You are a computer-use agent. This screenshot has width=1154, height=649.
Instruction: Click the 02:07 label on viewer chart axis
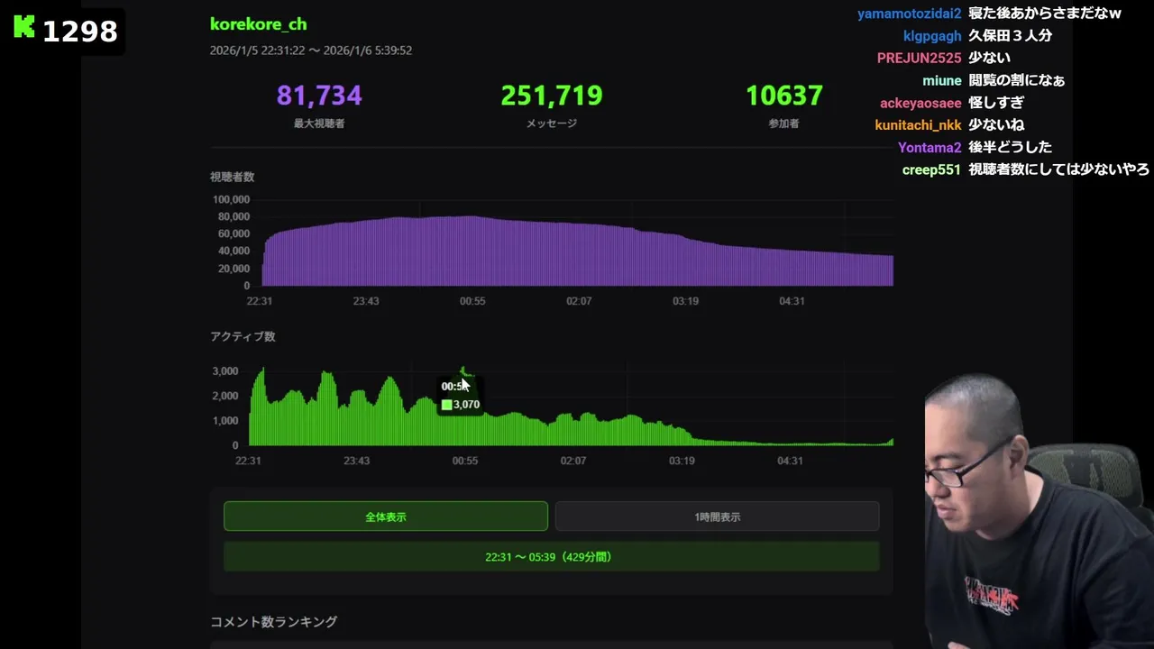[x=579, y=301]
